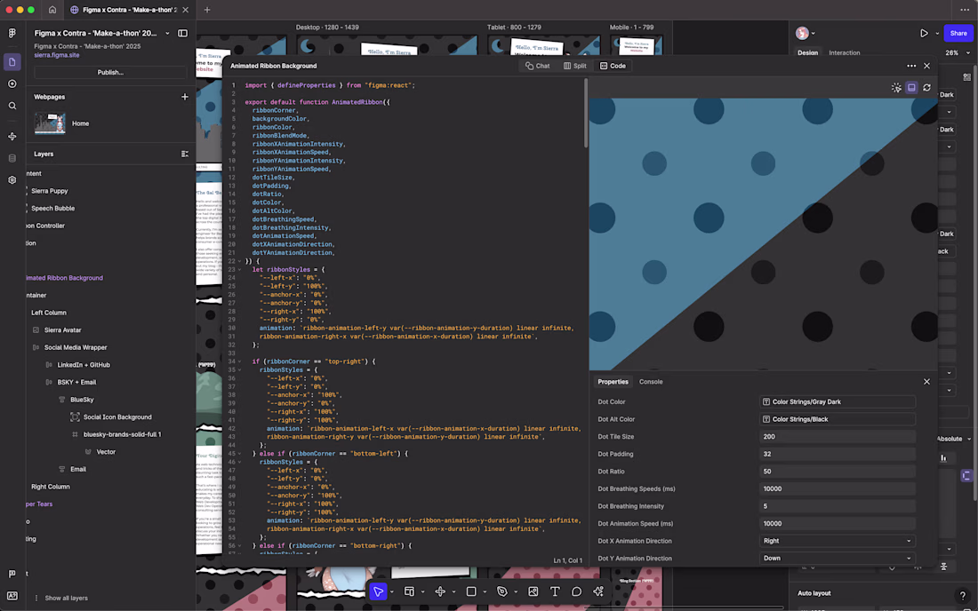Click the Dot Tile Size input

click(837, 437)
